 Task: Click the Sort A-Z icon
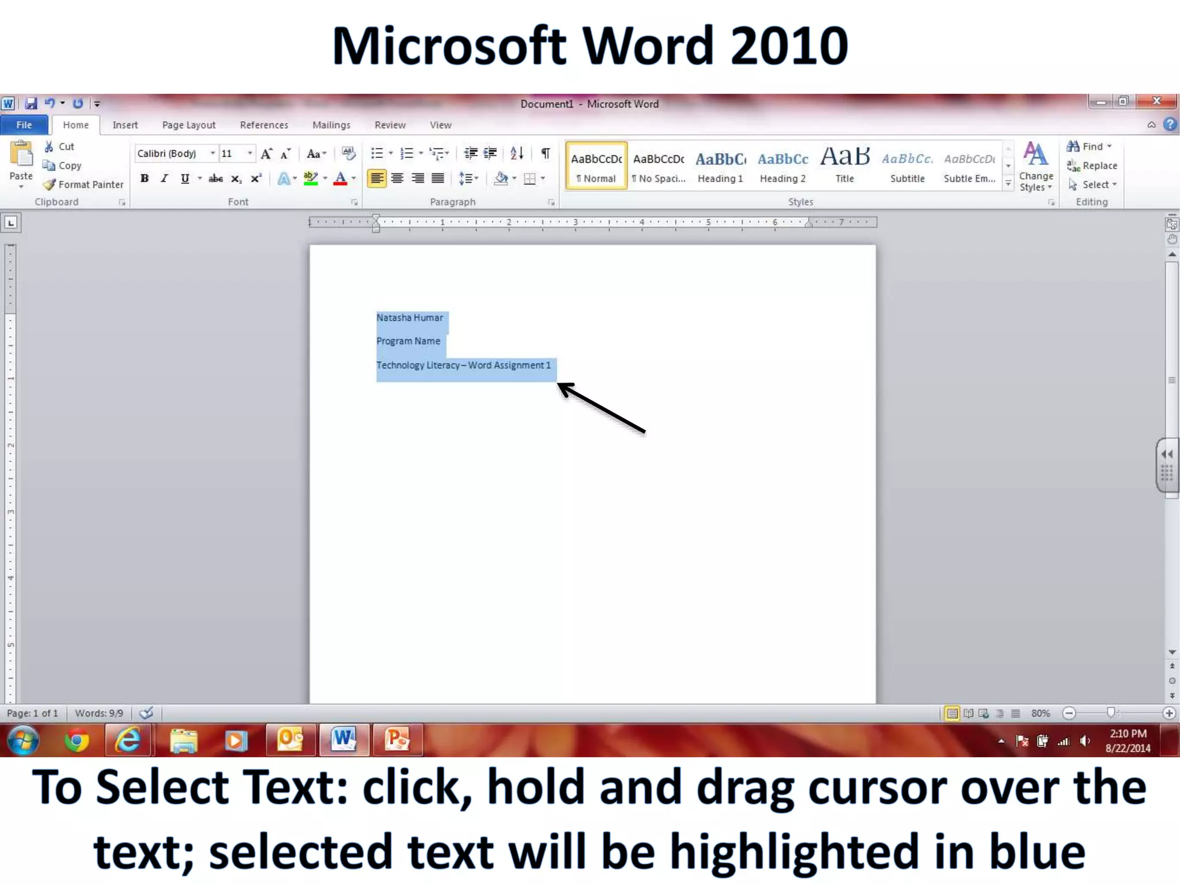tap(517, 153)
